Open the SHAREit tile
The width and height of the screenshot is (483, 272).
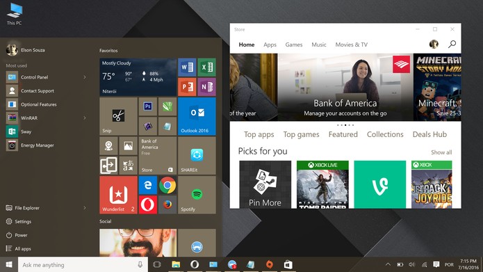[x=197, y=155]
